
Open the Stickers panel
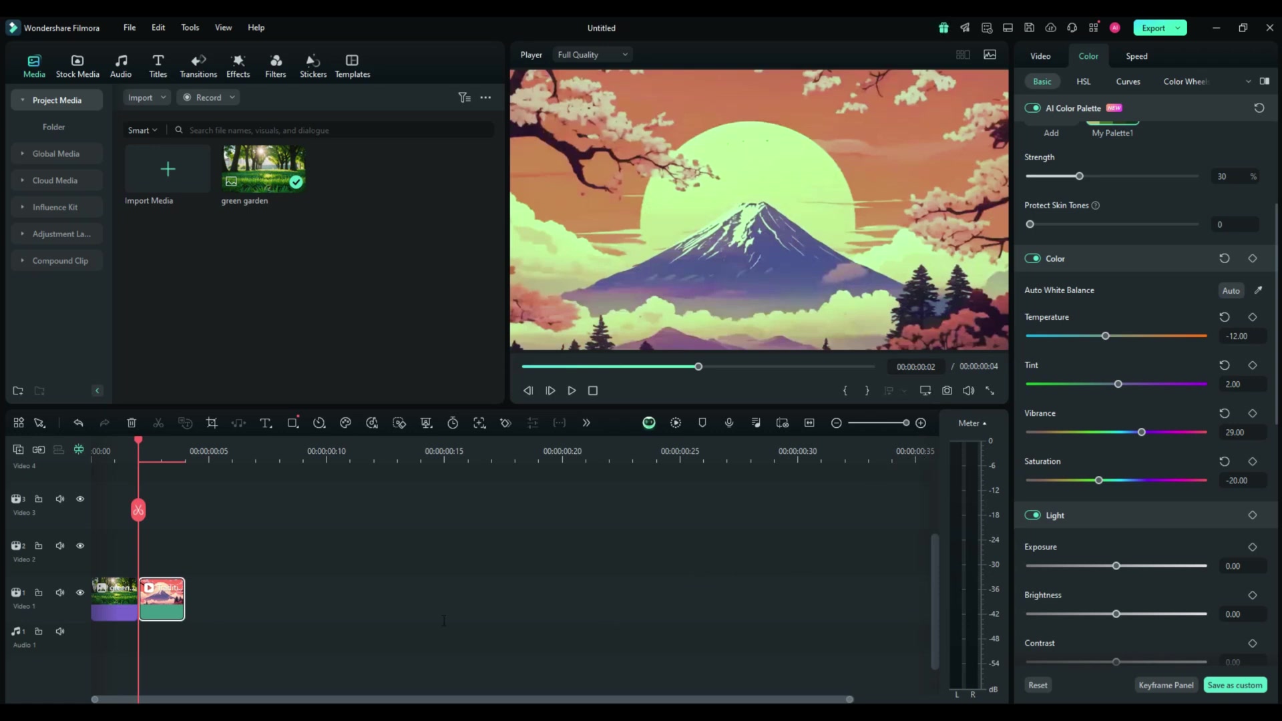[312, 65]
